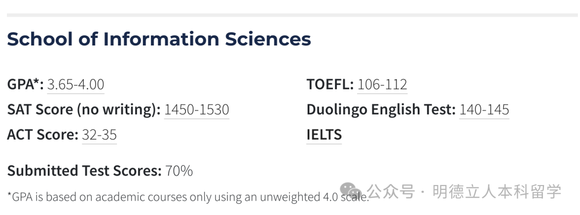Click the underlined IELTS label

click(324, 135)
